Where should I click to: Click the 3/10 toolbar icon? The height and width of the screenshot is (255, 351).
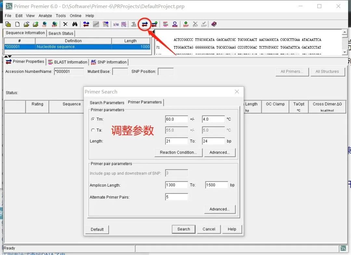tap(116, 24)
